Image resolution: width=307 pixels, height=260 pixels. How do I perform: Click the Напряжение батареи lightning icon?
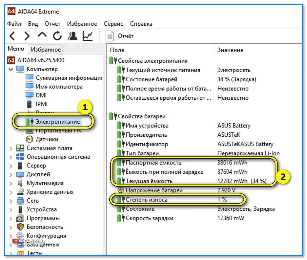[x=120, y=190]
